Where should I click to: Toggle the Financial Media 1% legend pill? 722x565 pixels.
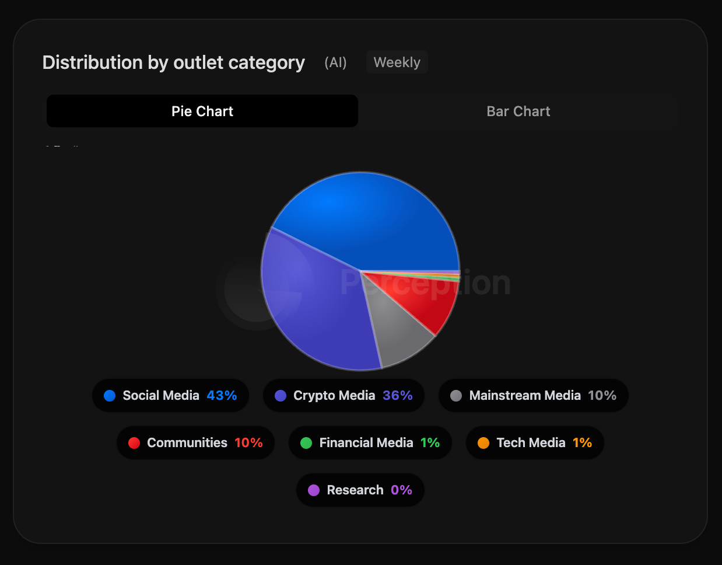pyautogui.click(x=370, y=443)
